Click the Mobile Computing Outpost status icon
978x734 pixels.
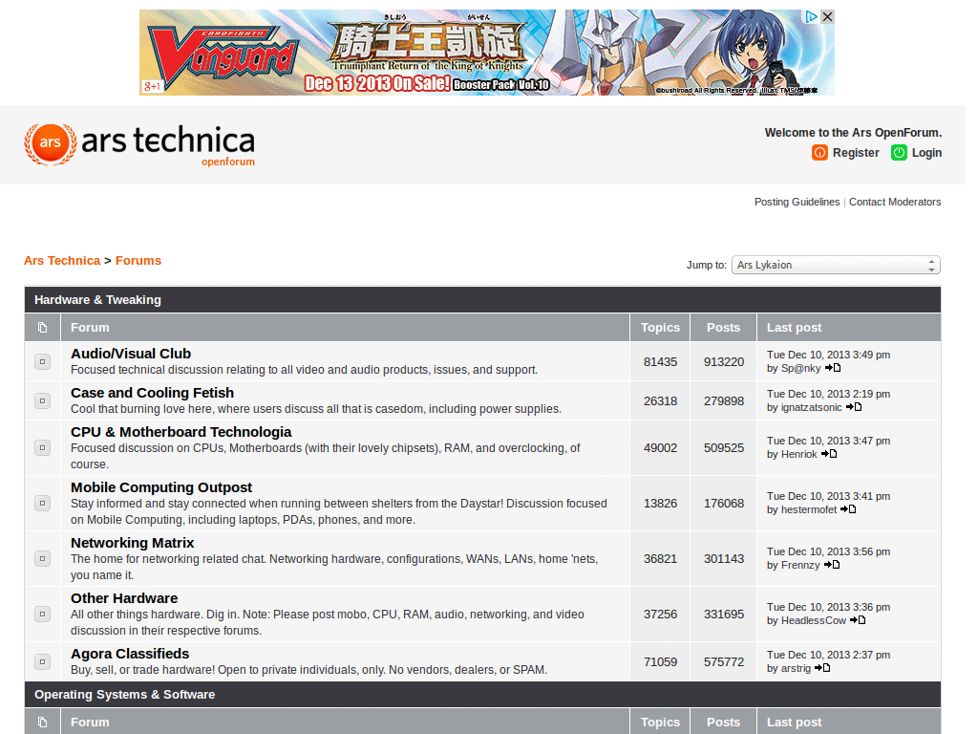click(x=42, y=503)
